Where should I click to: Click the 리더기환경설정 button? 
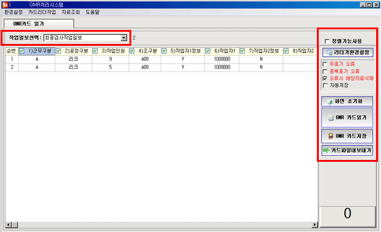point(347,53)
